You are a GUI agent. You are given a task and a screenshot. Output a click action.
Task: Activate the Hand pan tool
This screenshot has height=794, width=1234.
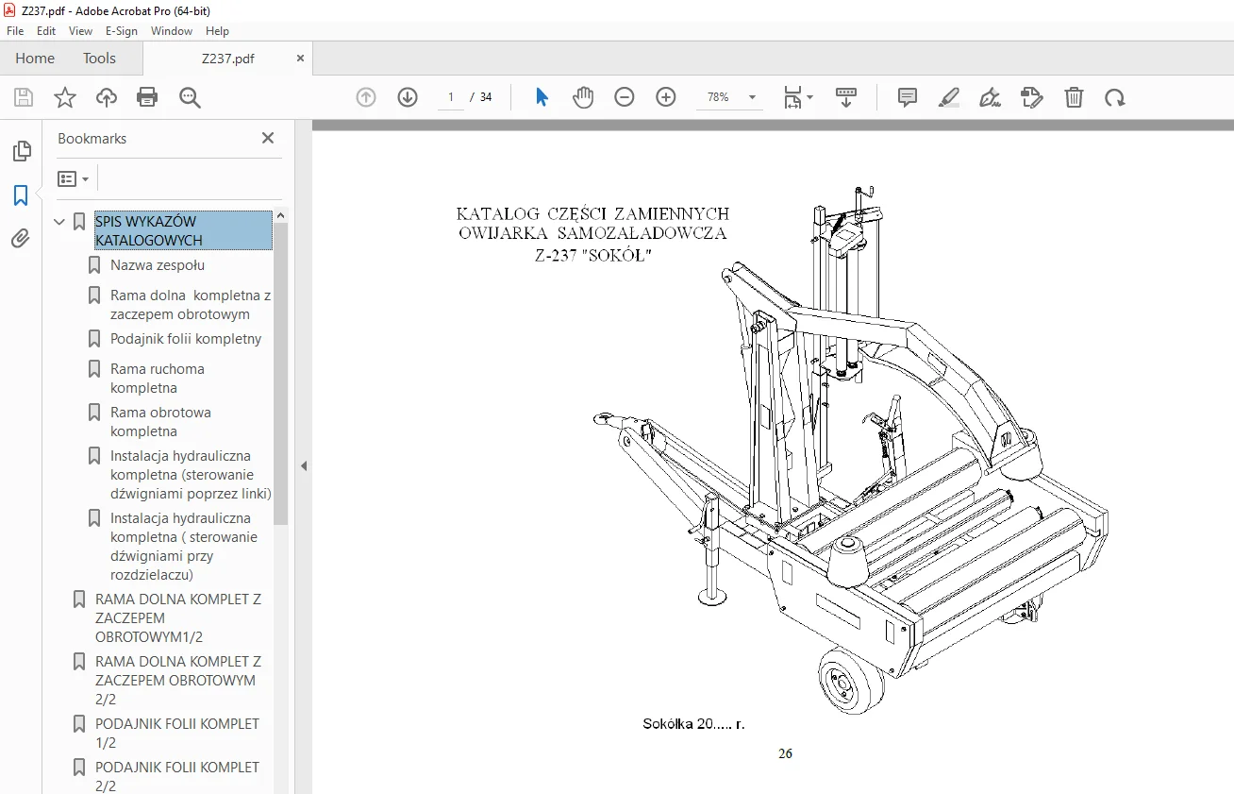583,97
